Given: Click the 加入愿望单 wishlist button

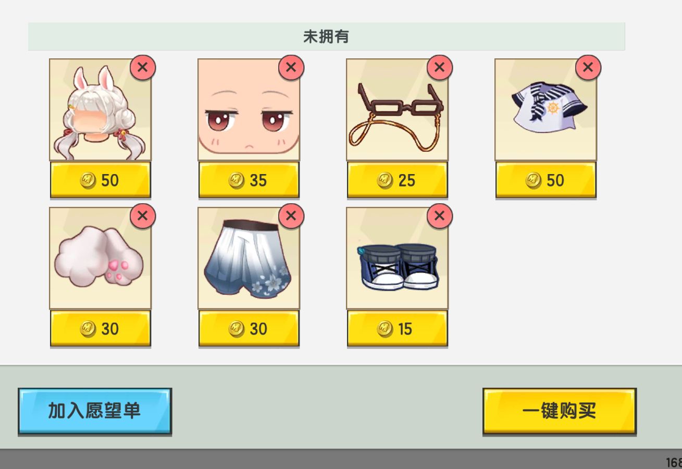Looking at the screenshot, I should pos(95,411).
